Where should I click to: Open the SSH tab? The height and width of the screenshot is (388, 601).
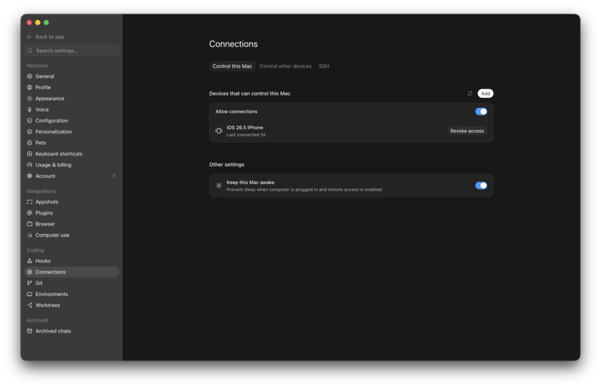(324, 66)
